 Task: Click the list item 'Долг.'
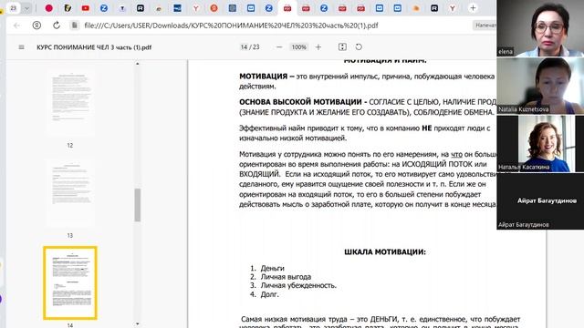[270, 294]
